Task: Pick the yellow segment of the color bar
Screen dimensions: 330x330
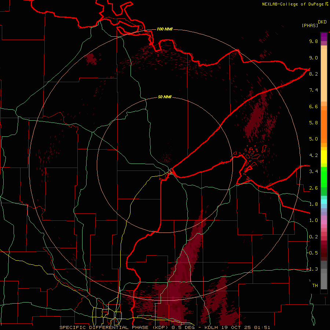Action: point(324,157)
